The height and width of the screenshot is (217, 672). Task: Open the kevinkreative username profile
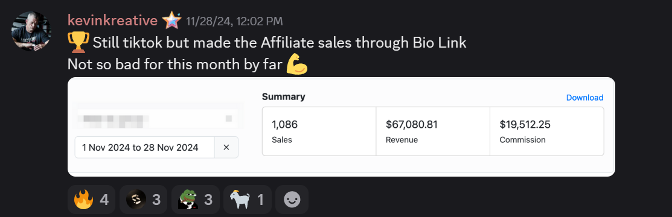pyautogui.click(x=112, y=20)
